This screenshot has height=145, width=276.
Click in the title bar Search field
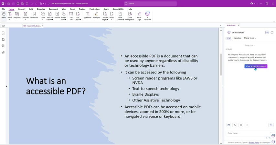150,4
